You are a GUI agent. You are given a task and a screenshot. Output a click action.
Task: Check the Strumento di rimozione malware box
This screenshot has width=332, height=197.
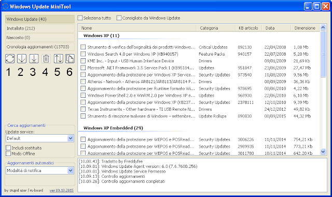click(x=83, y=116)
